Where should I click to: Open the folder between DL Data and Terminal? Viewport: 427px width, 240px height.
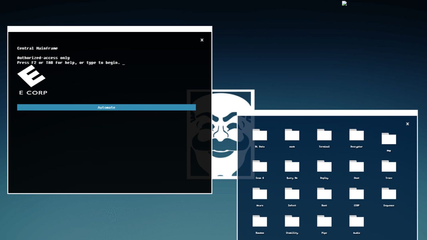click(x=292, y=135)
